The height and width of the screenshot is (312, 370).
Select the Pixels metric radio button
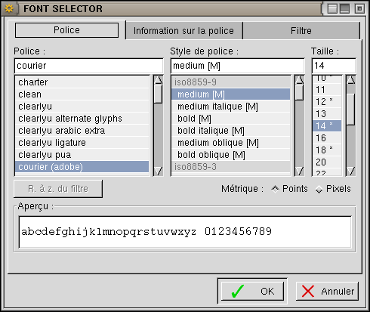(319, 189)
